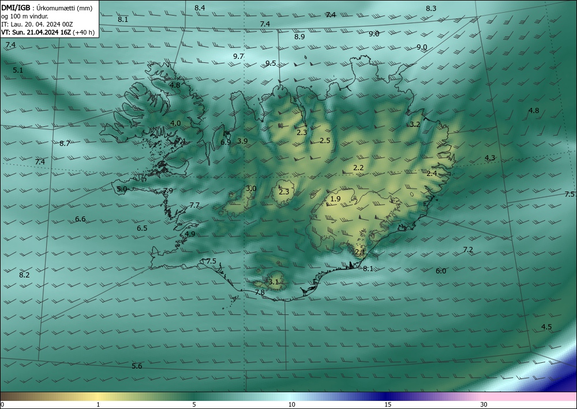Click the south coast value 7.8

pyautogui.click(x=260, y=292)
